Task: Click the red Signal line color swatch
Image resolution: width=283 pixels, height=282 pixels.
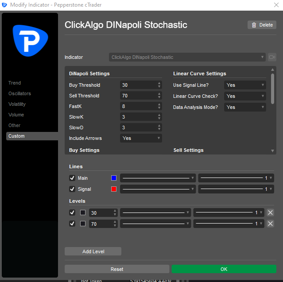Action: tap(114, 189)
